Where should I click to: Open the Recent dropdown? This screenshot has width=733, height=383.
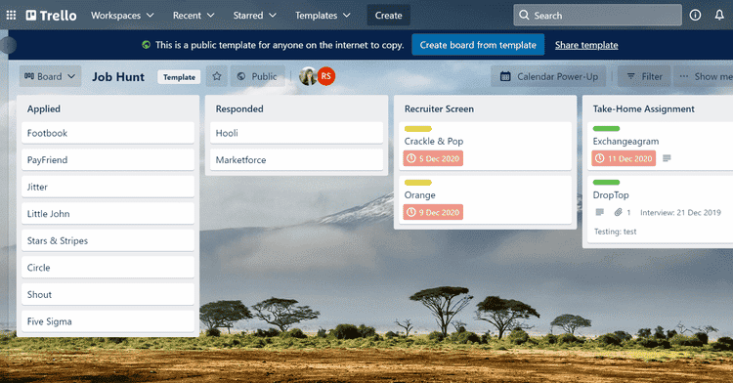[x=194, y=16]
